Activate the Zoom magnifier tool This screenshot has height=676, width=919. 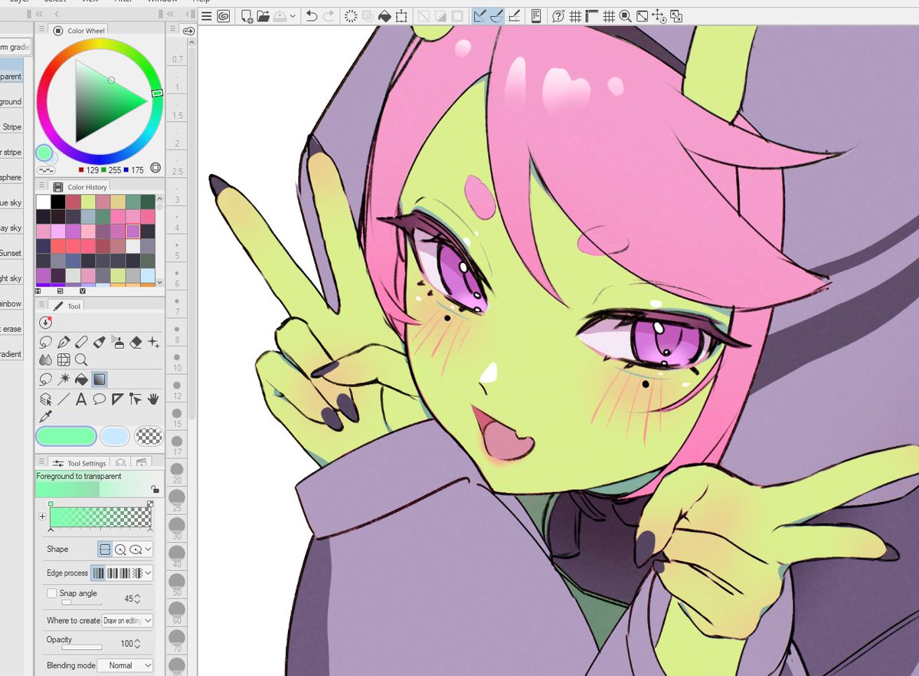pyautogui.click(x=81, y=359)
